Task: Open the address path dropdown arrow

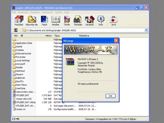Action: coord(146,30)
